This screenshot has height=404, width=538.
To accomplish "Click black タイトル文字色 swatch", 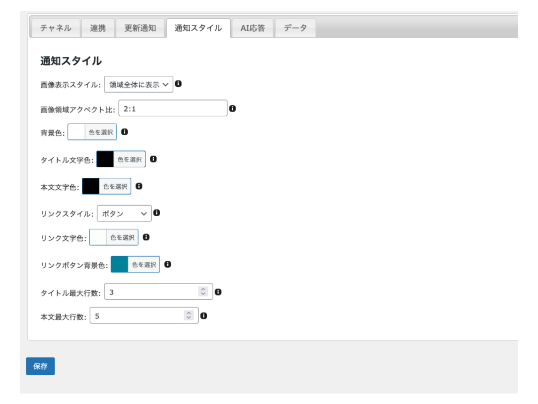I will [x=105, y=159].
